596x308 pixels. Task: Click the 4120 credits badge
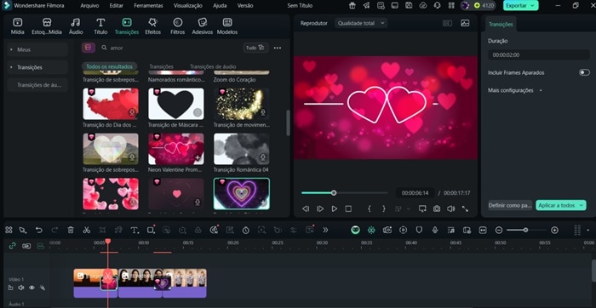coord(484,5)
